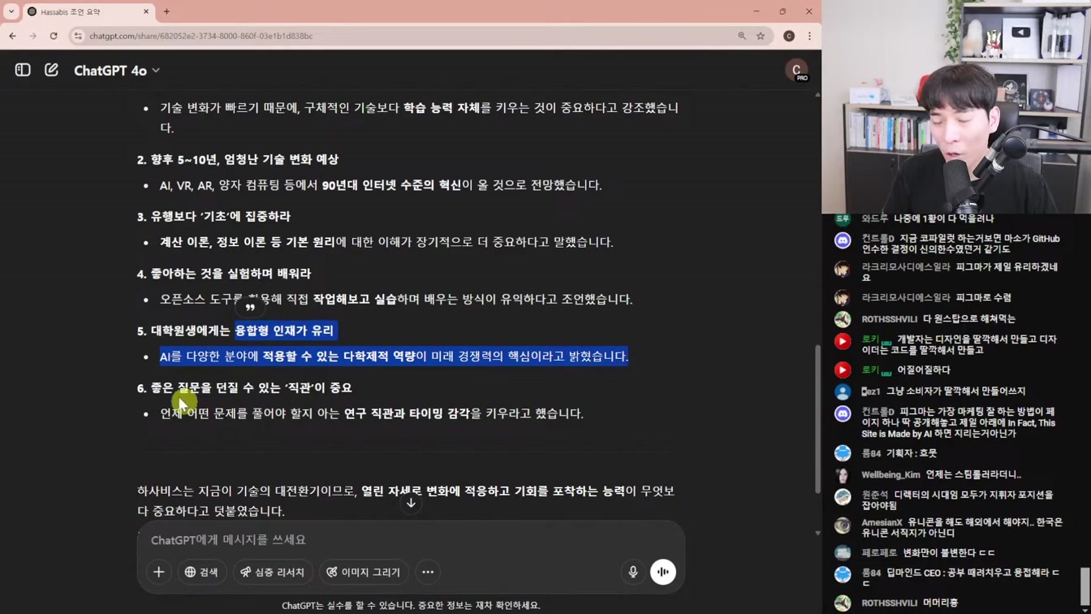Click chat message 피그마로 수렴
The height and width of the screenshot is (614, 1091).
pyautogui.click(x=984, y=297)
